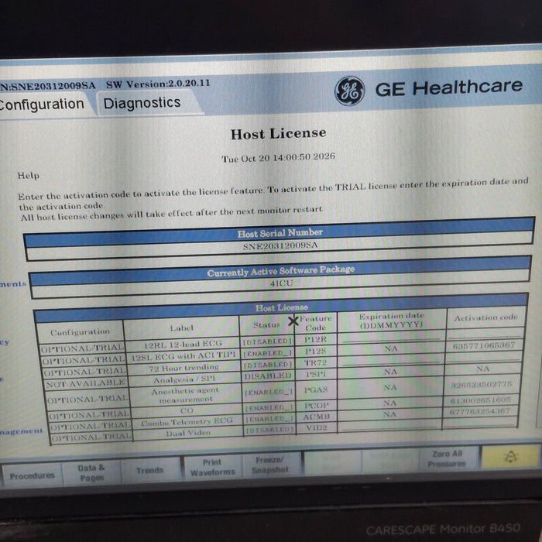
Task: Tap Freeze/Snapshot button
Action: (270, 465)
